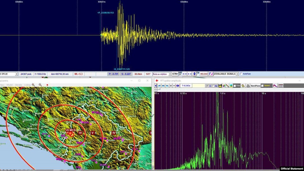Click the red dot icon in map toolbar
304x171 pixels.
point(47,85)
